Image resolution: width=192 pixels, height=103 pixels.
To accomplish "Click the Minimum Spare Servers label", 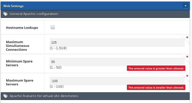I will point(19,63).
